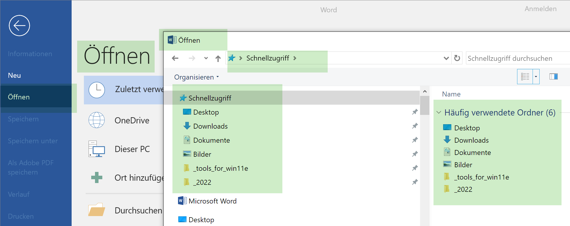Select _tools_for_win11e folder in file list
Image resolution: width=570 pixels, height=226 pixels.
pyautogui.click(x=482, y=177)
